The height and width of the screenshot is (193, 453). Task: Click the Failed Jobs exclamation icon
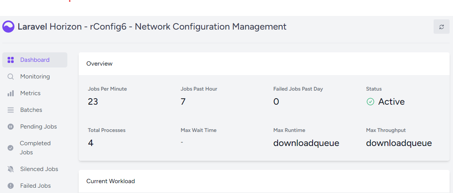pyautogui.click(x=11, y=186)
